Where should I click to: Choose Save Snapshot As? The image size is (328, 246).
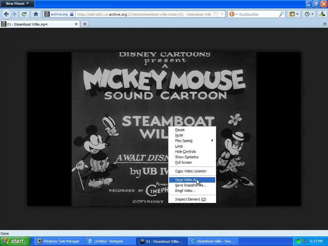pyautogui.click(x=192, y=185)
